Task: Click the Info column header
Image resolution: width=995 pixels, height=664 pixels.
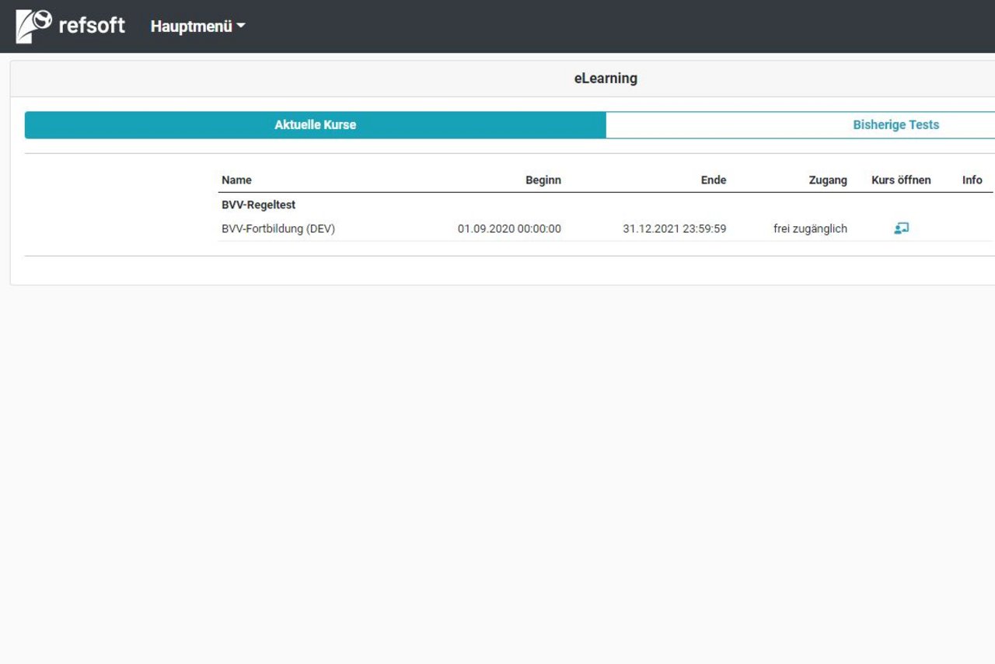Action: coord(972,180)
